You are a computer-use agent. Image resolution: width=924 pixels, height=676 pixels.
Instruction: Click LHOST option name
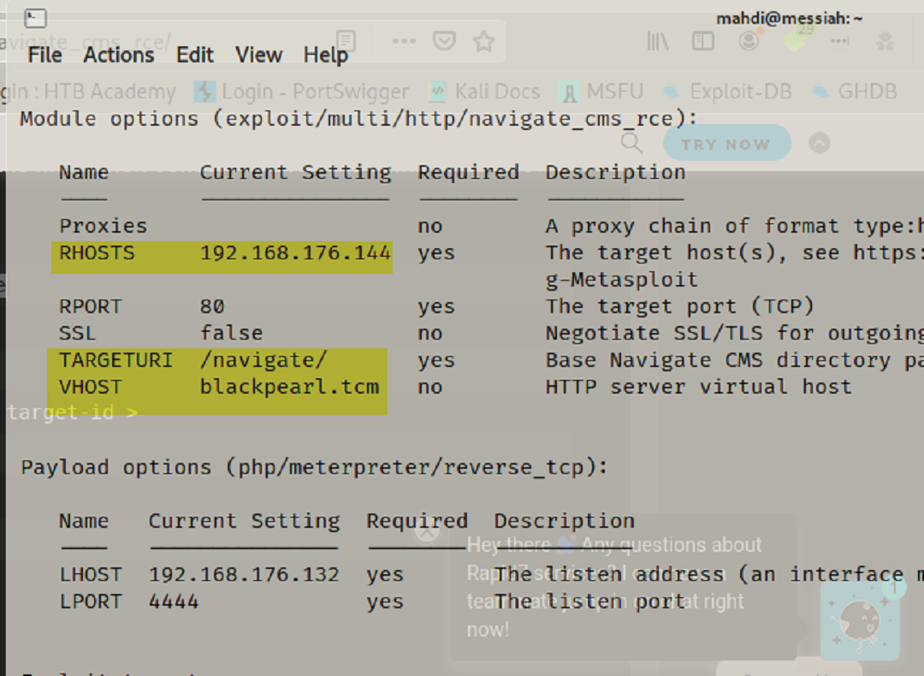coord(90,575)
